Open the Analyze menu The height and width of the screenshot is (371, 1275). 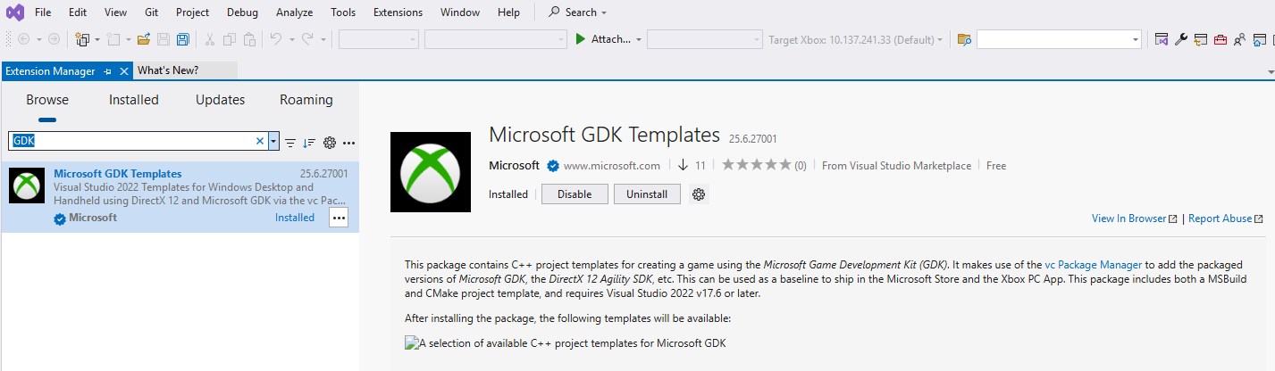tap(295, 12)
